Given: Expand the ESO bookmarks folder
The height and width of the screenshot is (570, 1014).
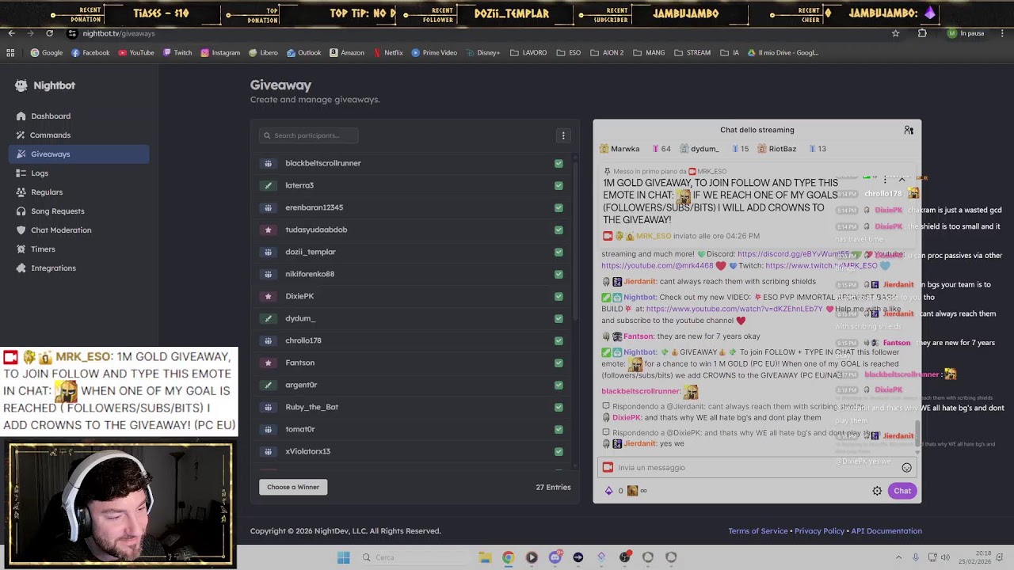Looking at the screenshot, I should 569,53.
